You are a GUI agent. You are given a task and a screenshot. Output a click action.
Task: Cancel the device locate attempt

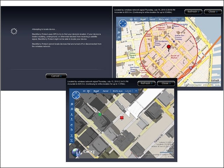(x=56, y=76)
